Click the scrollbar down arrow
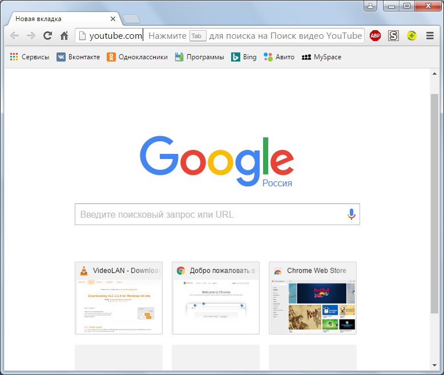 click(434, 365)
